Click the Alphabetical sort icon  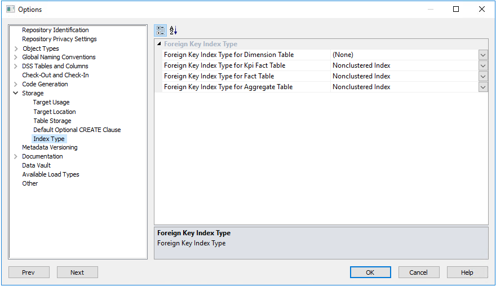[x=173, y=30]
